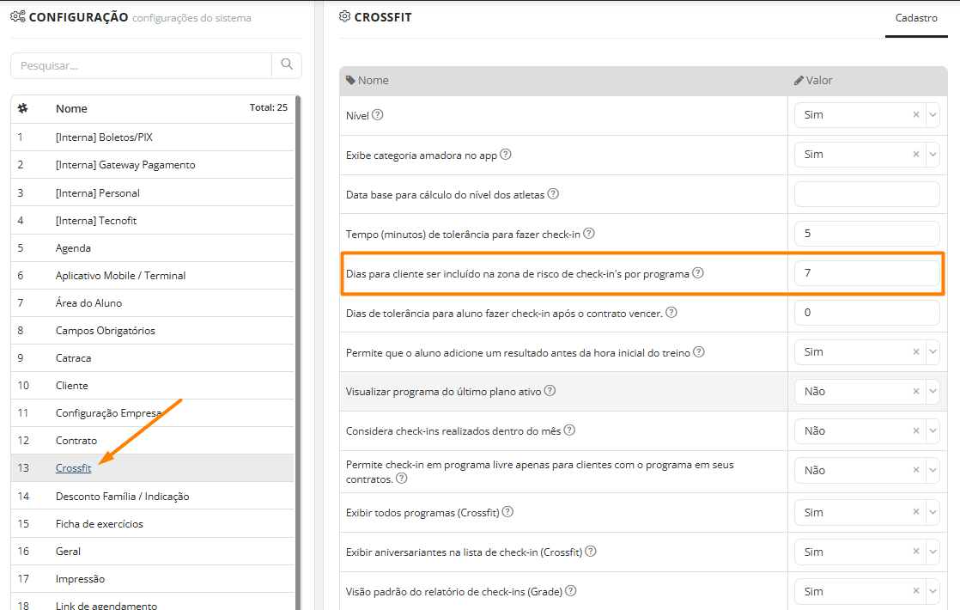Open Aplicativo Mobile / Terminal configuration
960x610 pixels.
(x=153, y=276)
